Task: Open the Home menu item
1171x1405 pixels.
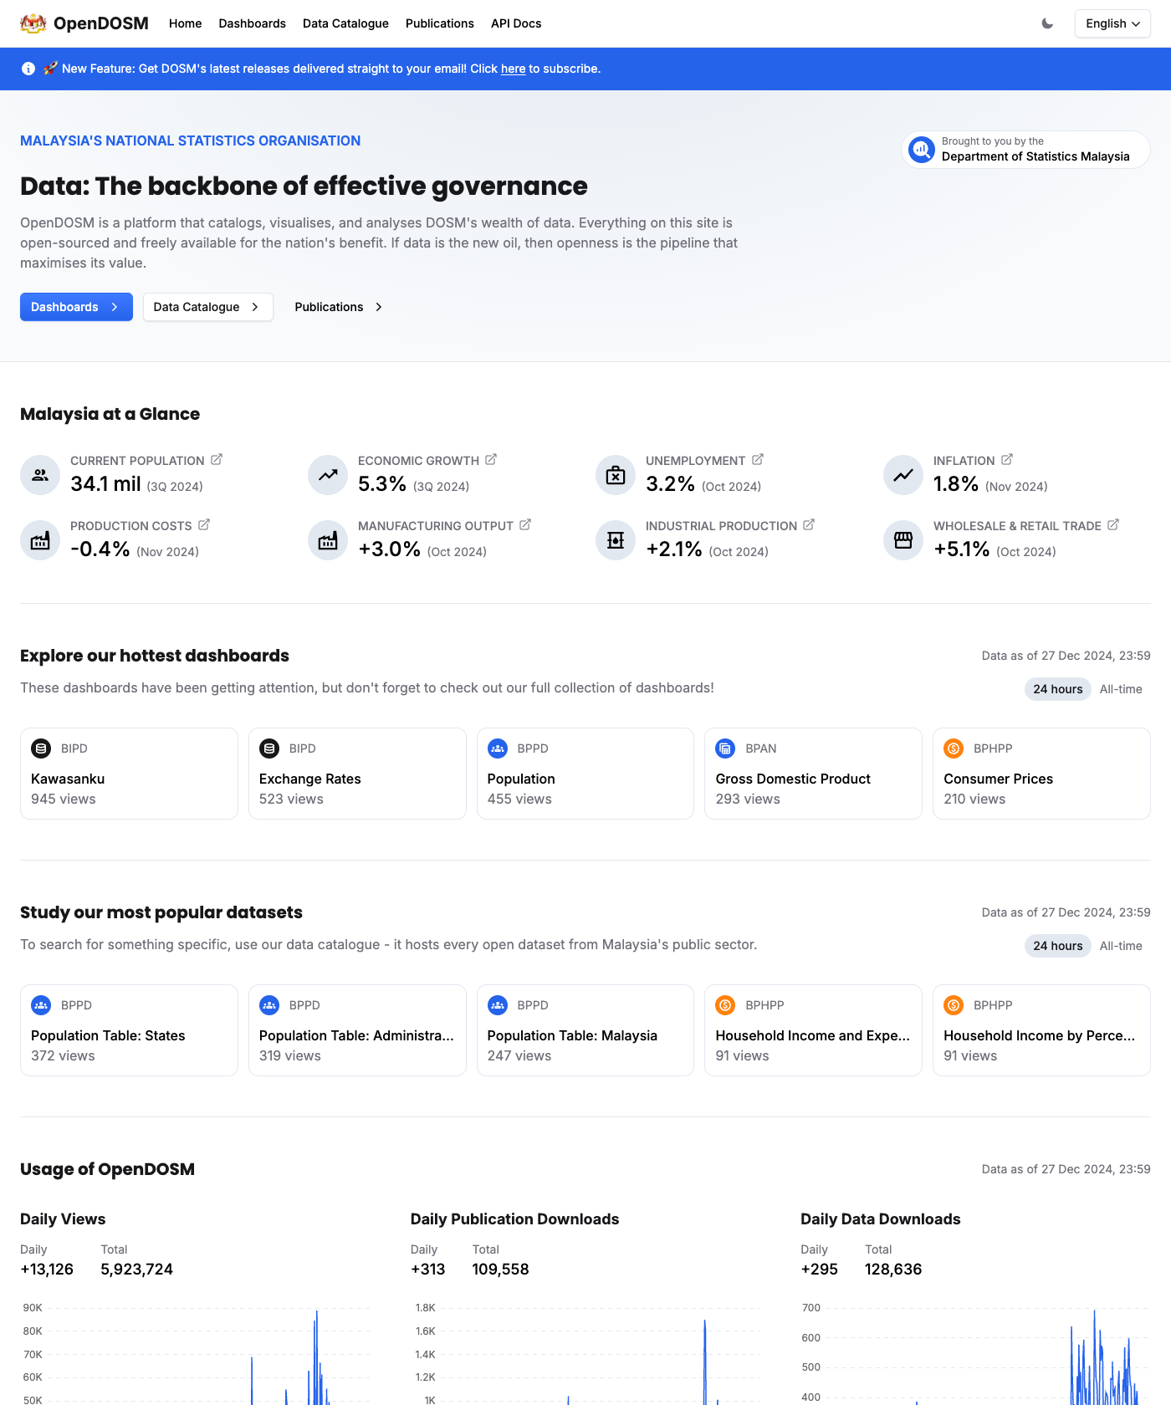Action: 185,23
